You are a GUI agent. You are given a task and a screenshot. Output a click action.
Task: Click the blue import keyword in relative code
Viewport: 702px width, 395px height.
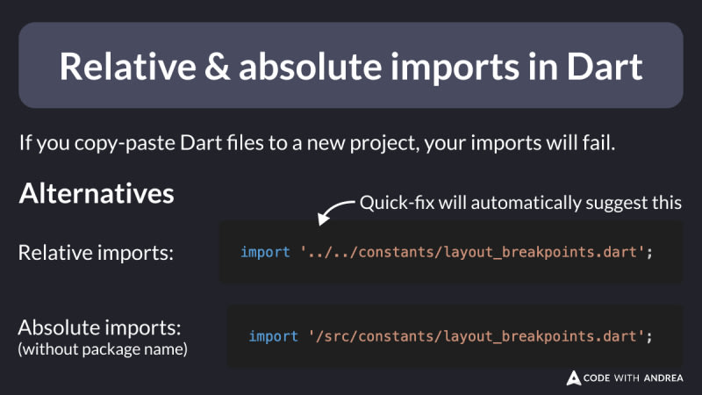point(266,253)
